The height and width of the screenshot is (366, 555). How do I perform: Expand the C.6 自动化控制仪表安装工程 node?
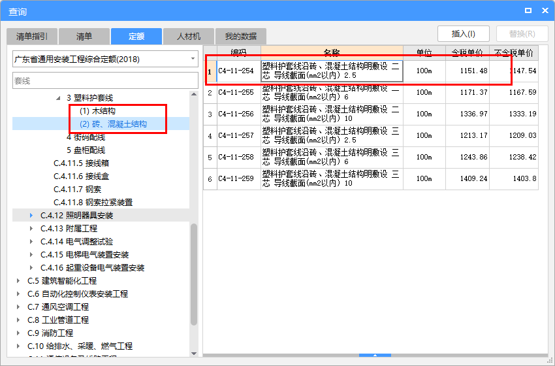tap(18, 293)
